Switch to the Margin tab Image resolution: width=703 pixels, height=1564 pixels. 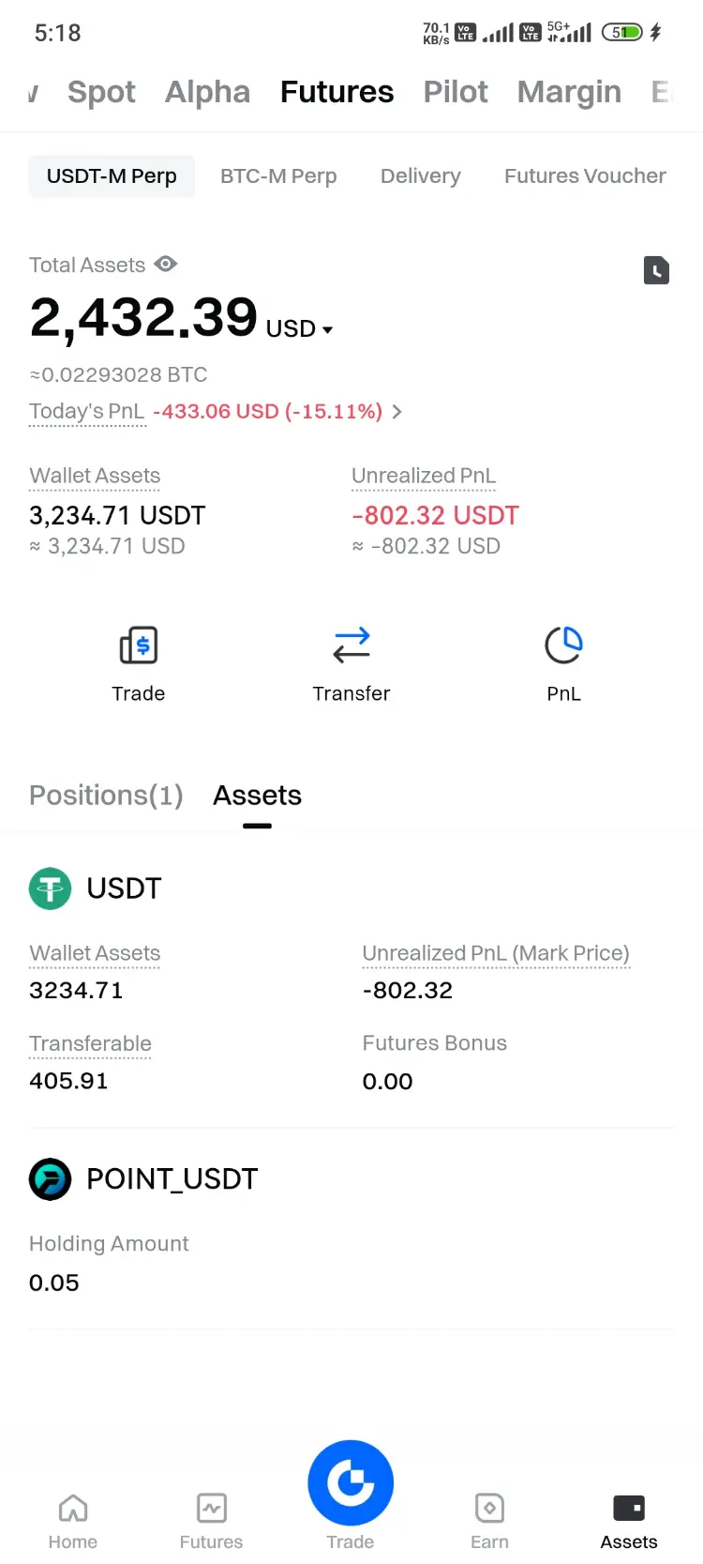(x=569, y=92)
